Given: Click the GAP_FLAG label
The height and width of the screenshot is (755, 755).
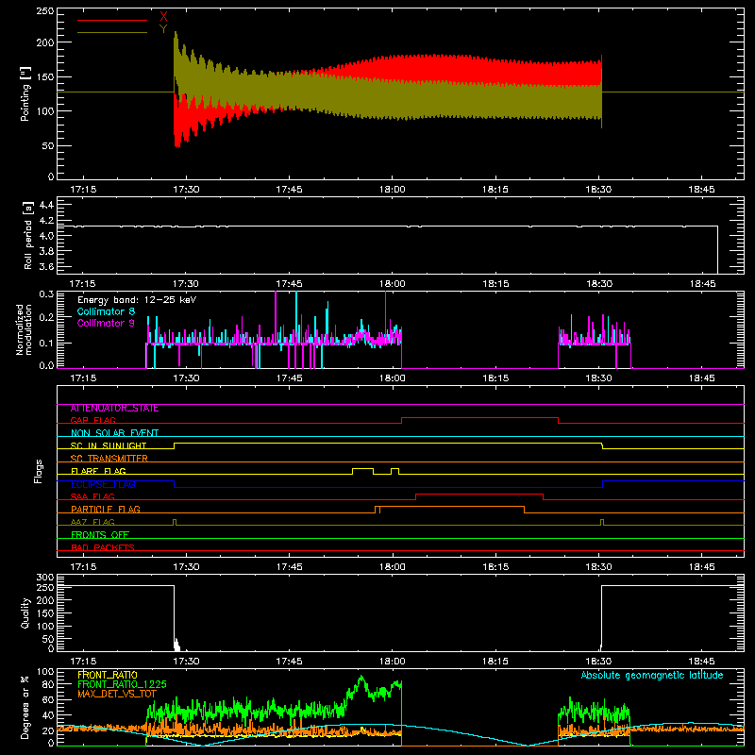Looking at the screenshot, I should [x=93, y=420].
